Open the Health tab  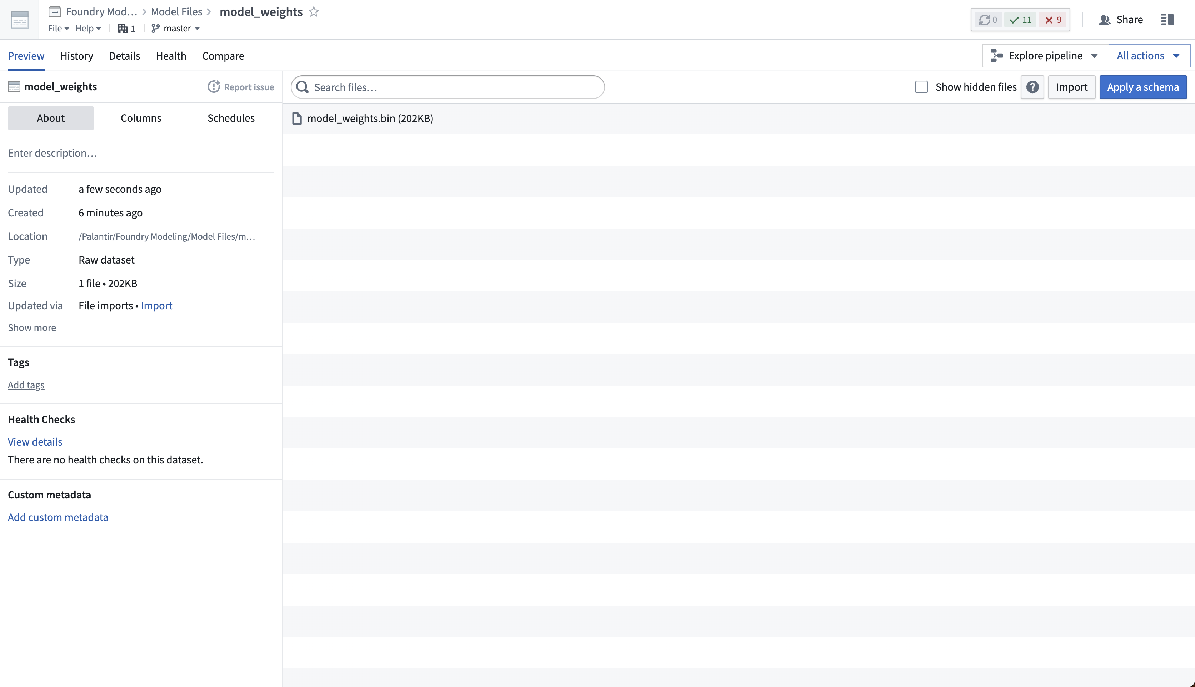(x=171, y=56)
